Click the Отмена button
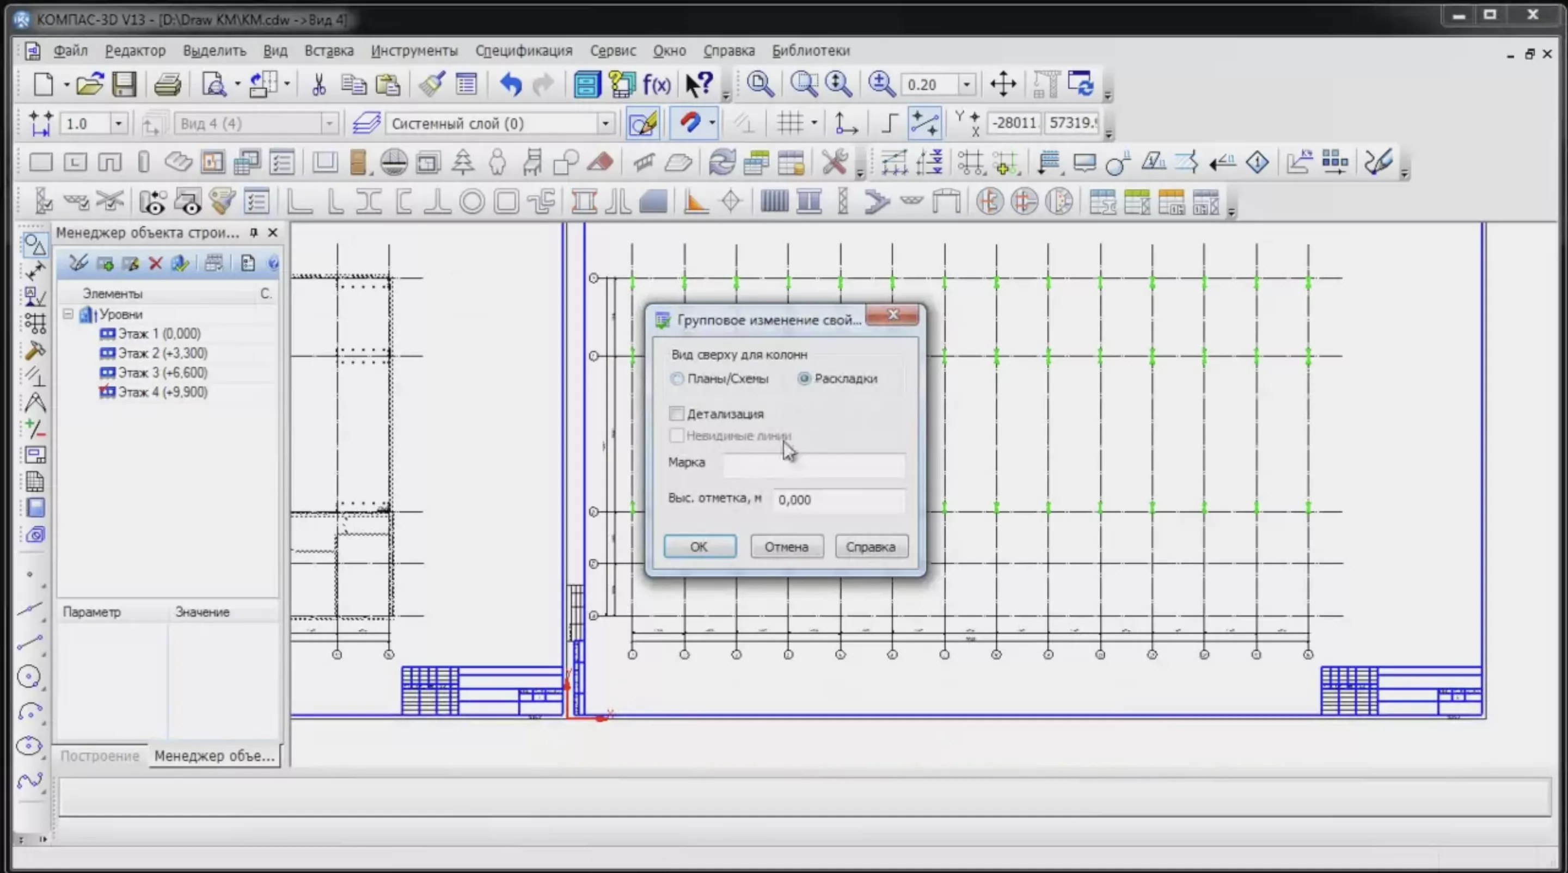This screenshot has width=1568, height=873. [786, 546]
